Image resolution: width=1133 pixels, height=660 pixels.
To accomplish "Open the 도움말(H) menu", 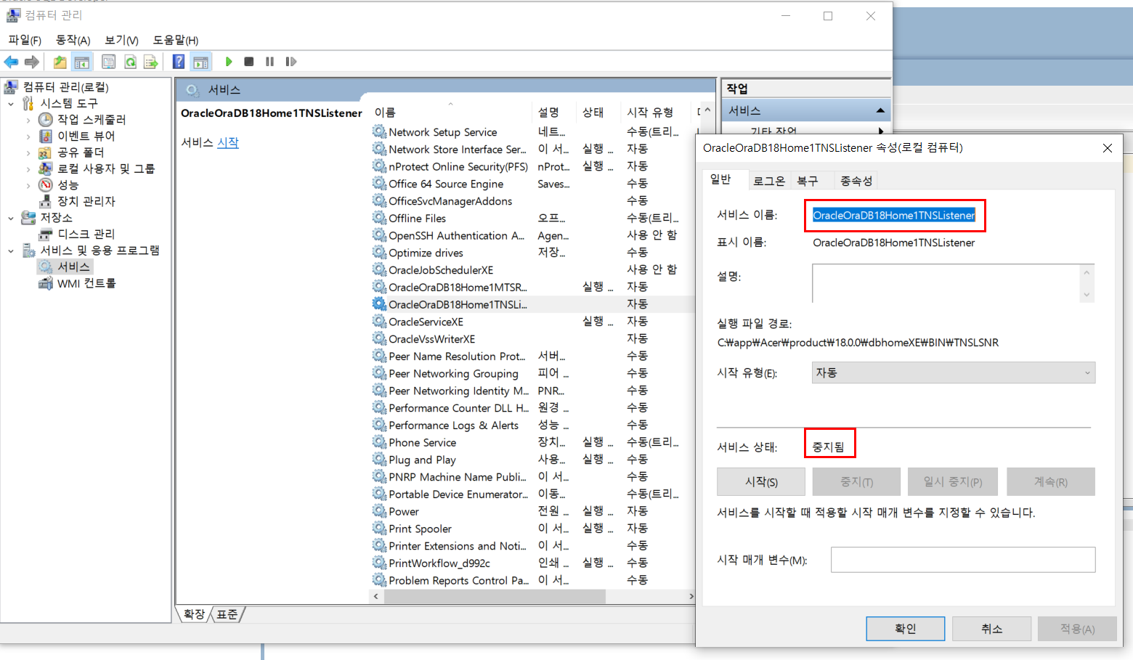I will point(175,40).
